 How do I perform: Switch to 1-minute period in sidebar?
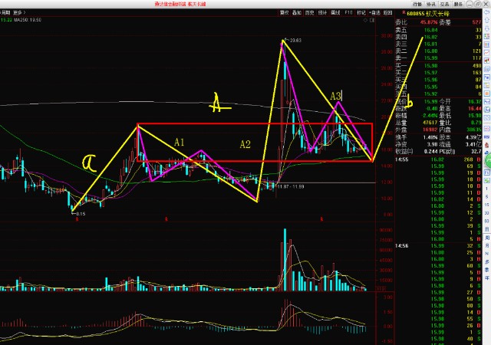[x=487, y=188]
